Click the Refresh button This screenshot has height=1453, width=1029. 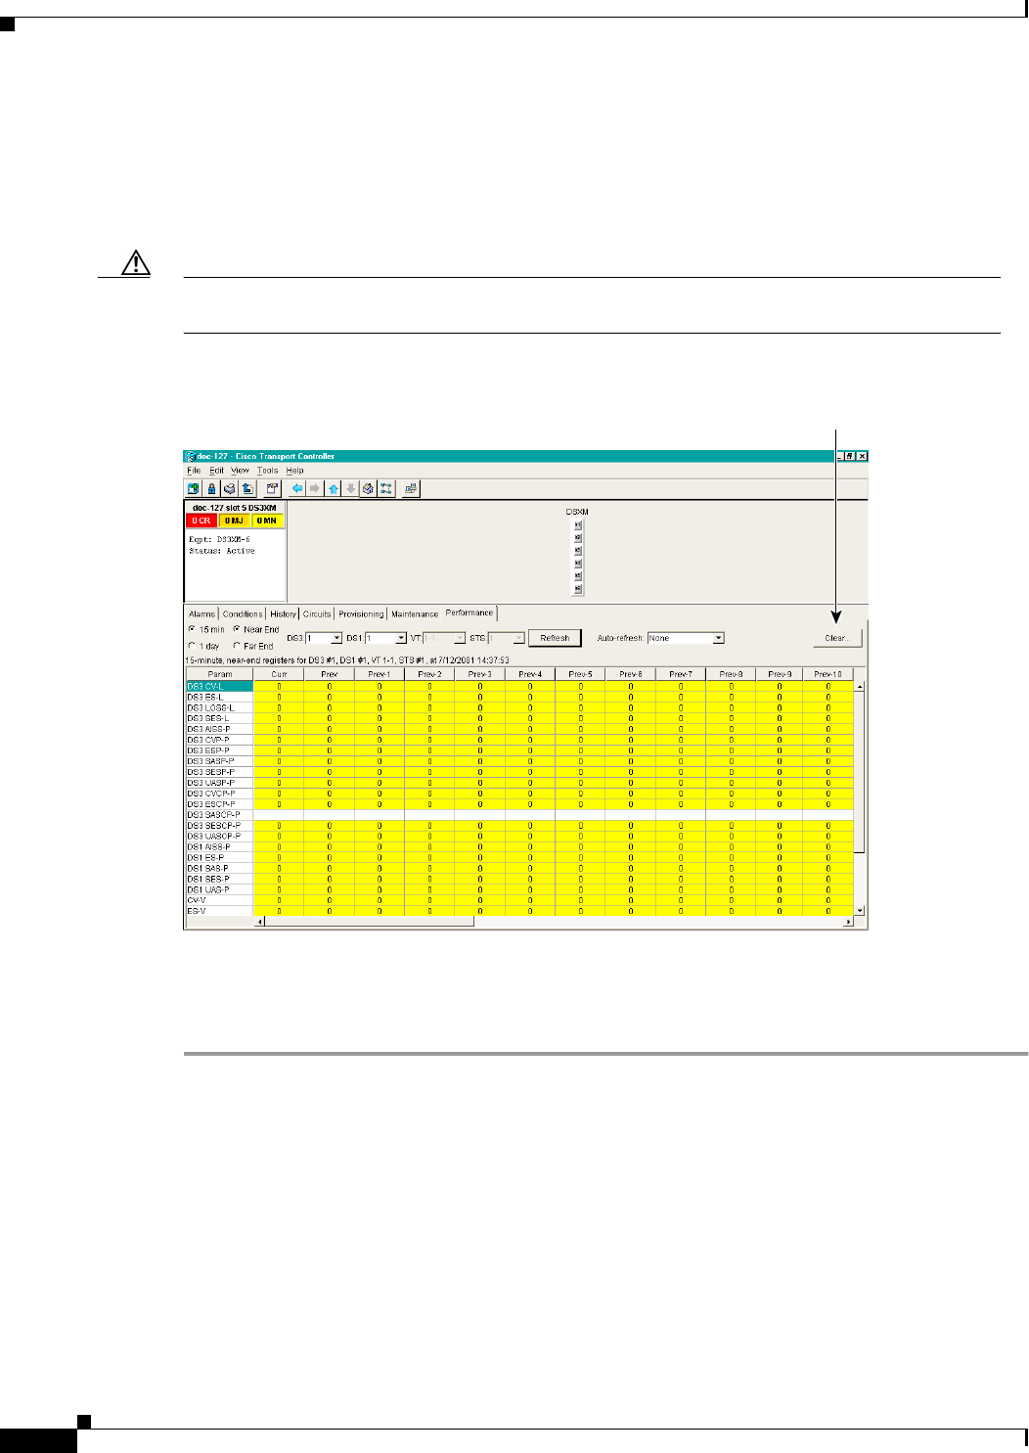pos(555,638)
